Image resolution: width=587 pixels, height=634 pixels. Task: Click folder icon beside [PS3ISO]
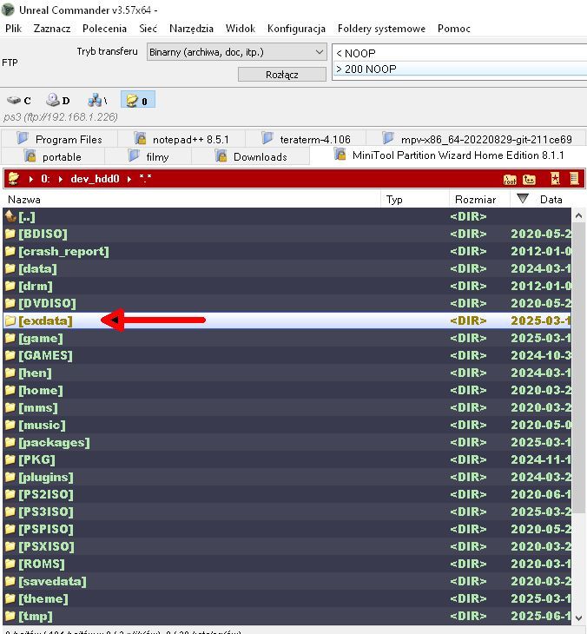click(10, 512)
